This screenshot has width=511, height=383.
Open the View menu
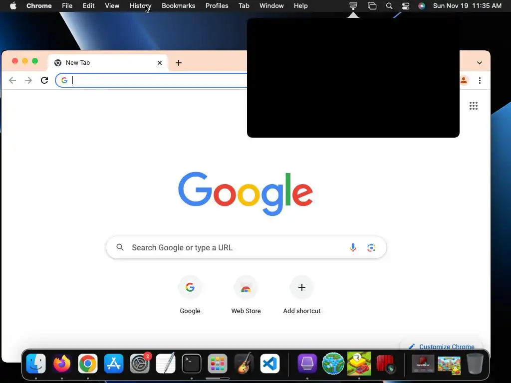pyautogui.click(x=112, y=6)
